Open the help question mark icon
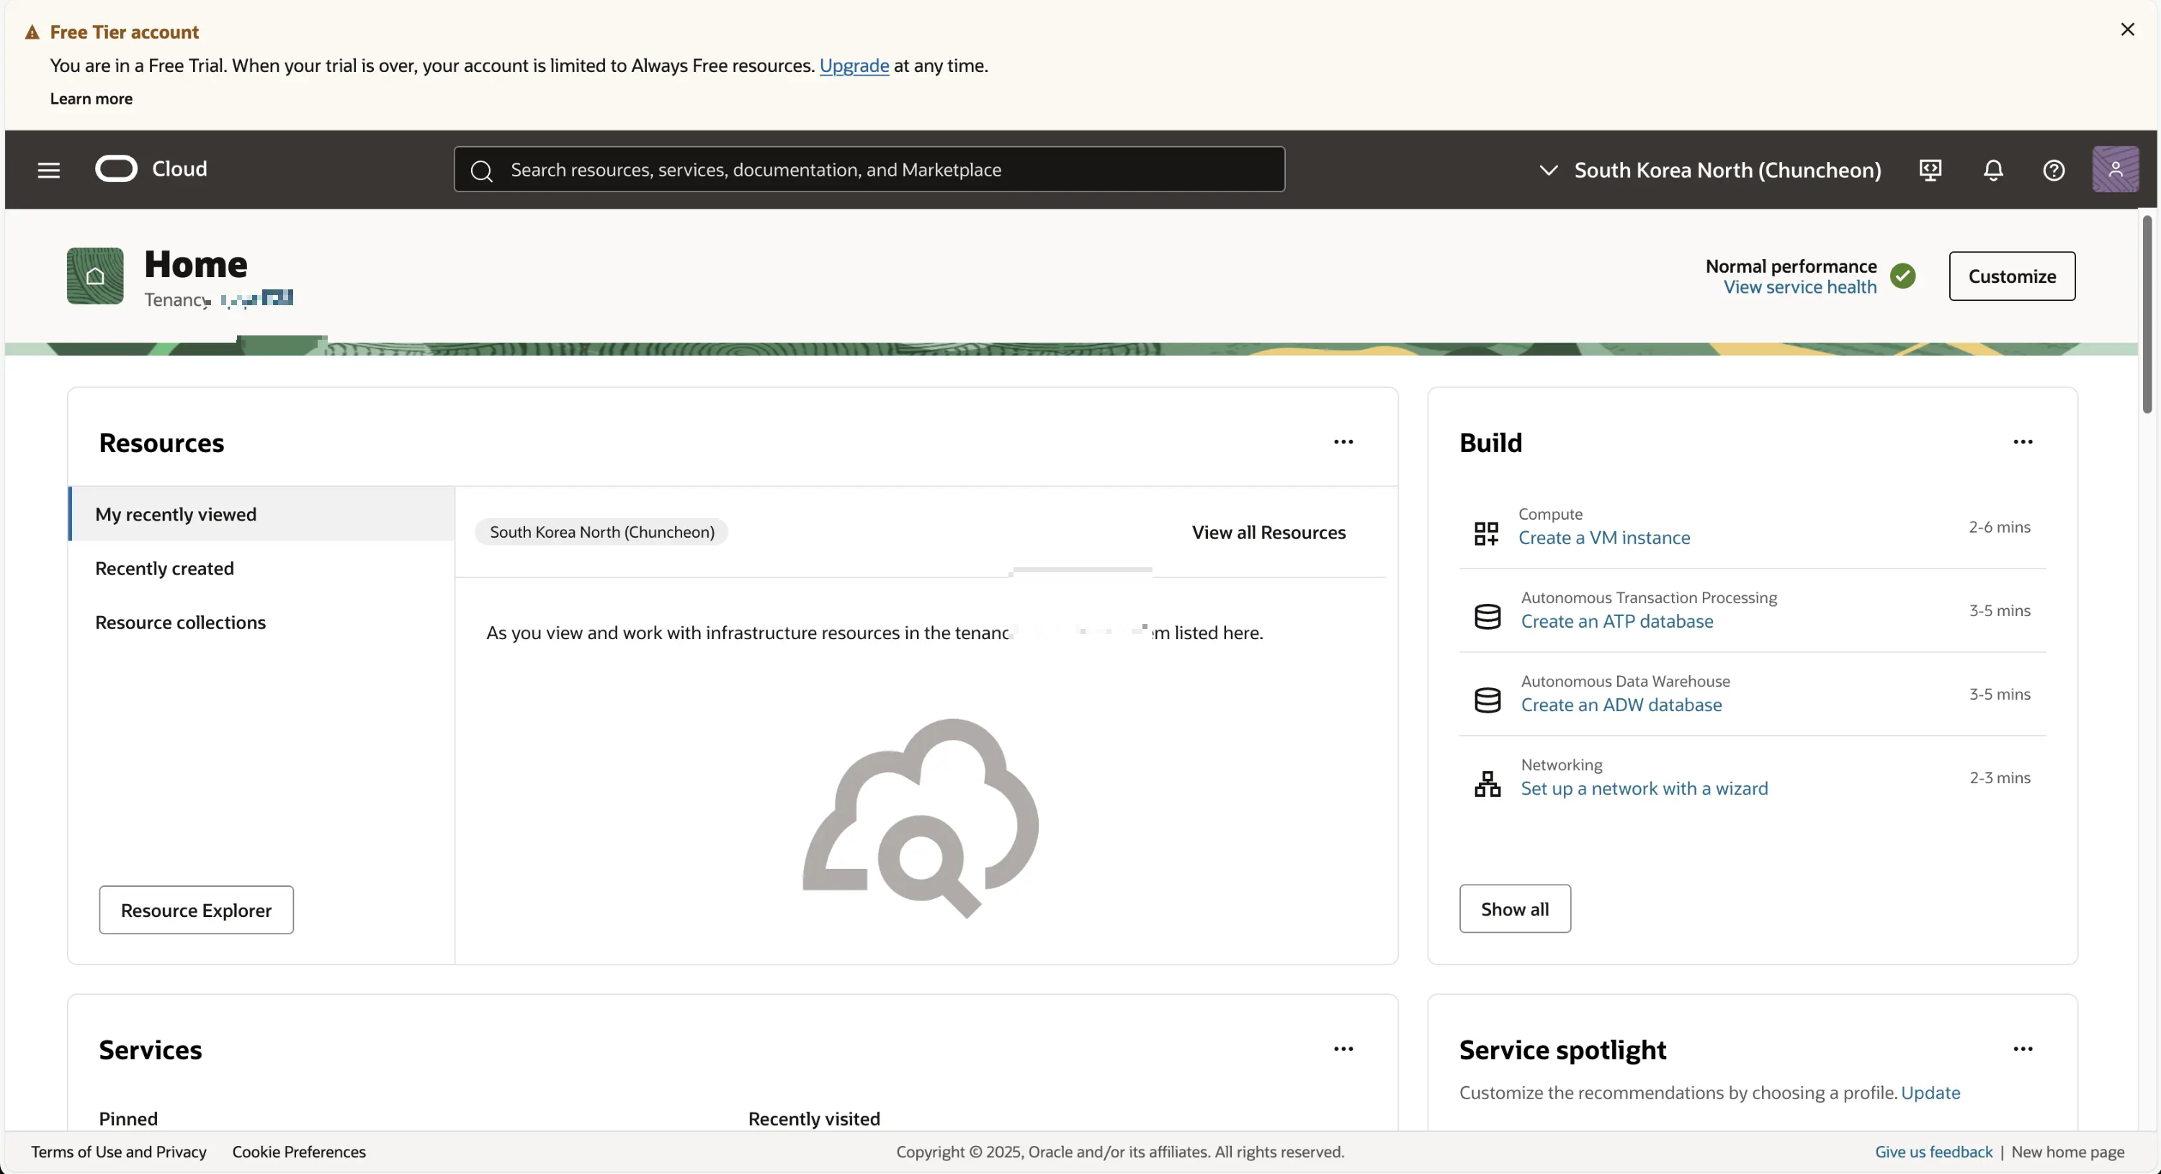2161x1174 pixels. coord(2054,170)
